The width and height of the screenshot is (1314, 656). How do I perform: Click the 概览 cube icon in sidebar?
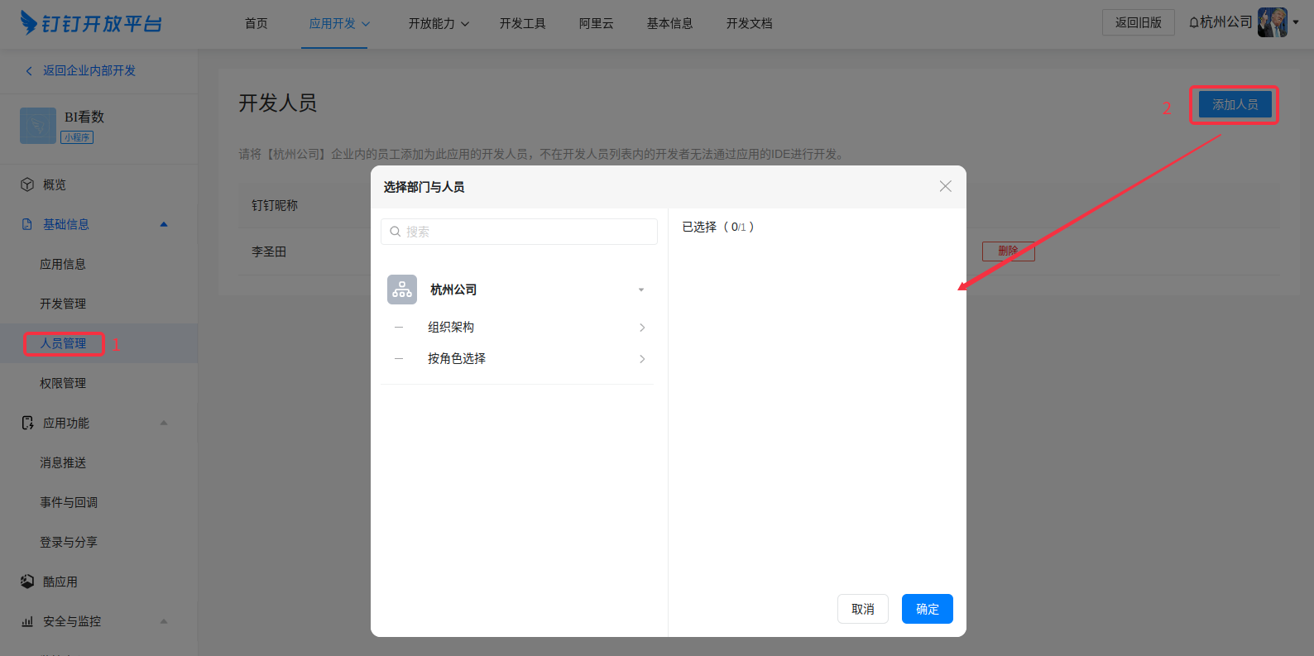tap(27, 184)
